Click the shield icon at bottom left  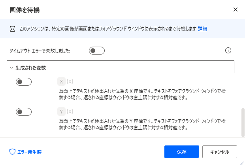[x=12, y=152]
